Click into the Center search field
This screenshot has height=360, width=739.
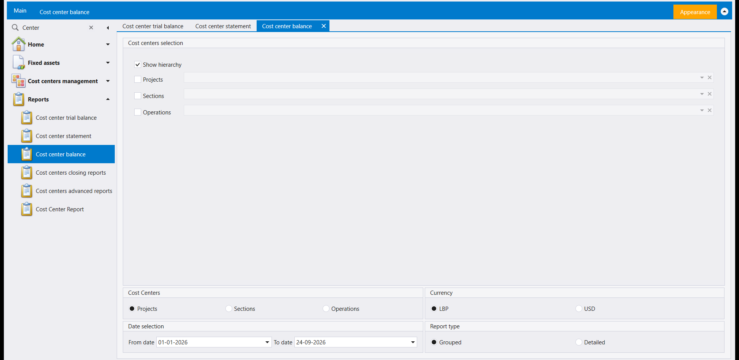[x=53, y=27]
